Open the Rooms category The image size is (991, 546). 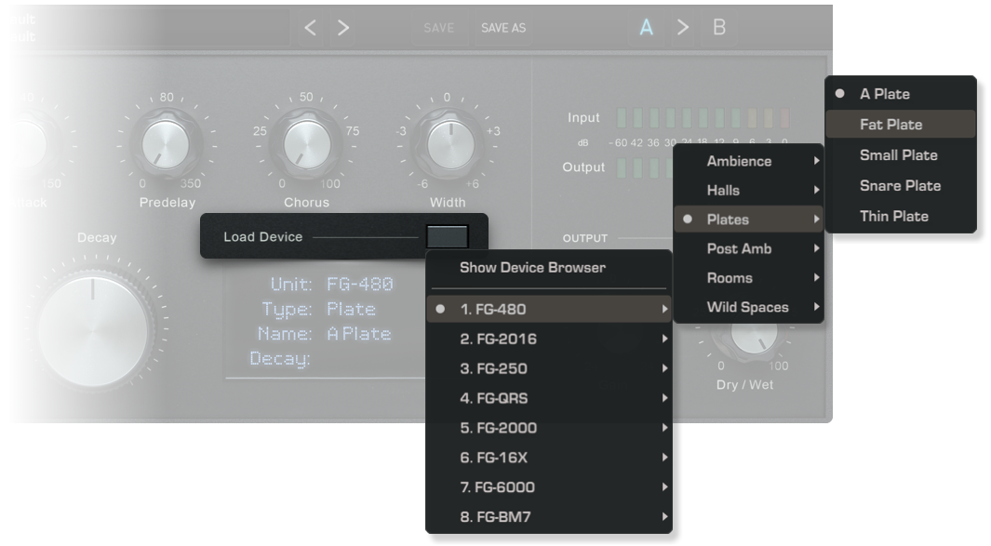click(x=748, y=277)
